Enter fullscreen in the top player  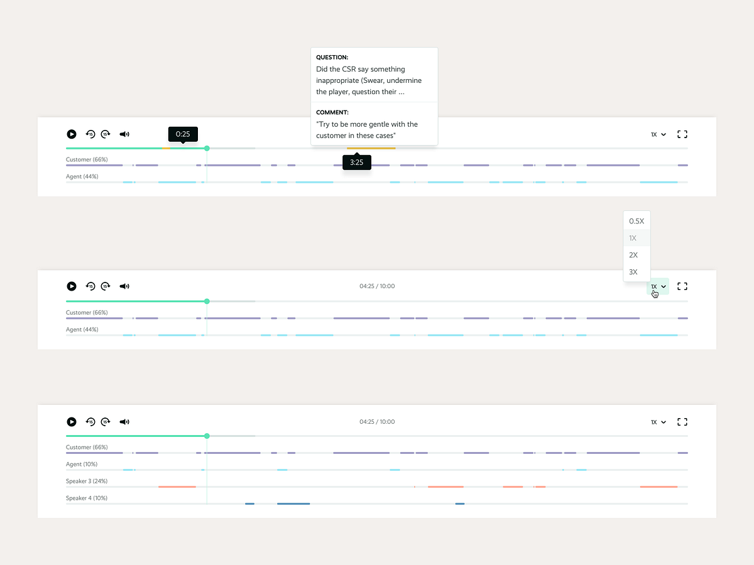(x=682, y=134)
